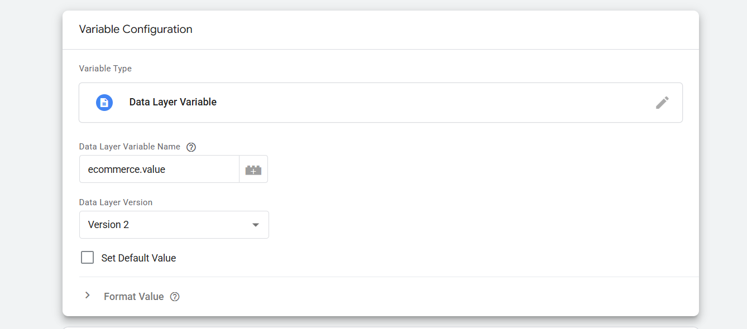Focus the ecommerce.value input field

click(159, 170)
